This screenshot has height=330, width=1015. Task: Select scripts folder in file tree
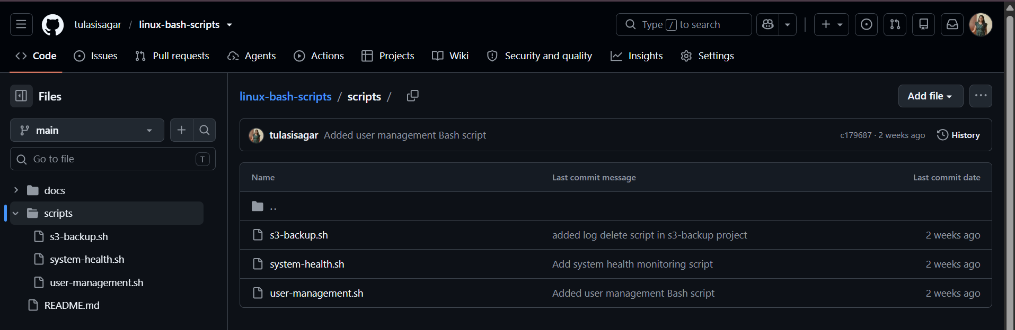pos(107,213)
